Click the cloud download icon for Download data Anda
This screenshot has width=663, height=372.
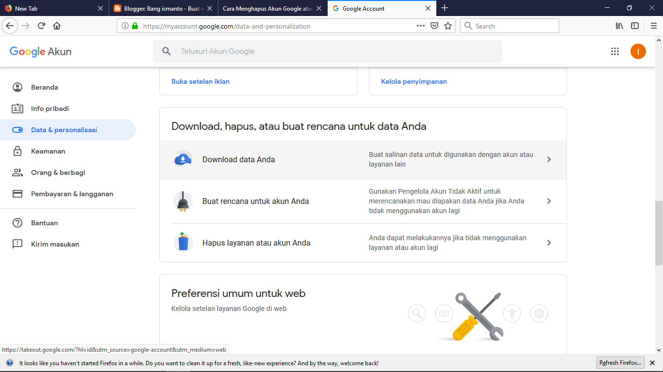pyautogui.click(x=183, y=159)
